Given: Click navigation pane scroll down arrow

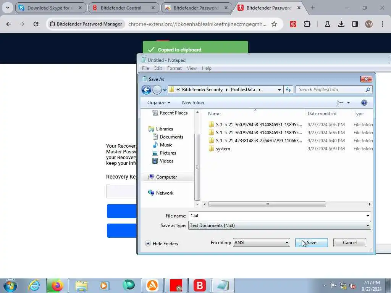Looking at the screenshot, I should point(197,204).
